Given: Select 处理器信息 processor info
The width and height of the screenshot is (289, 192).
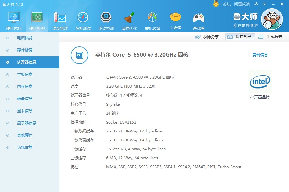Looking at the screenshot, I should click(x=30, y=62).
